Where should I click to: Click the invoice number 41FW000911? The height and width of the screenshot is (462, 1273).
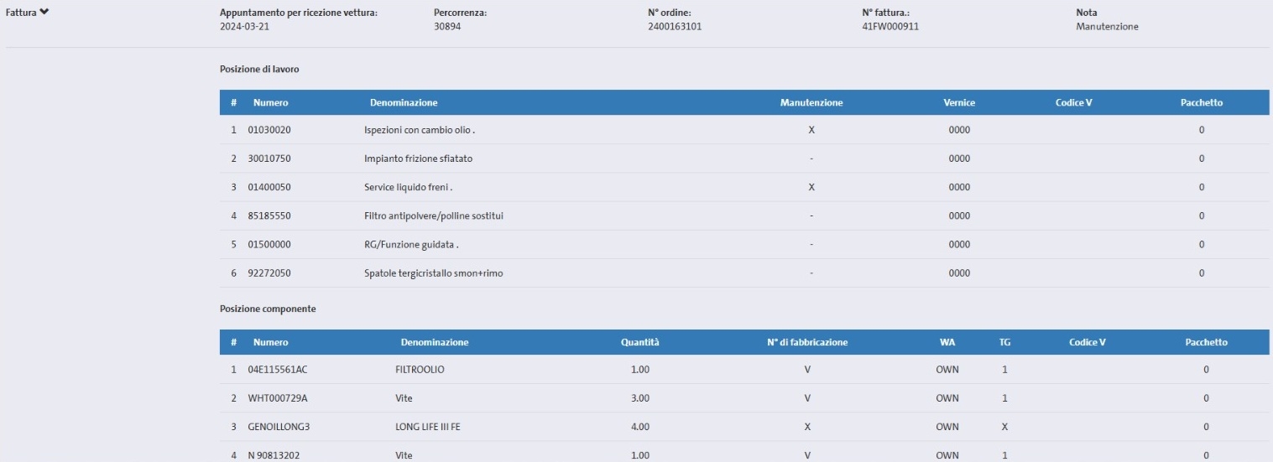click(x=890, y=26)
